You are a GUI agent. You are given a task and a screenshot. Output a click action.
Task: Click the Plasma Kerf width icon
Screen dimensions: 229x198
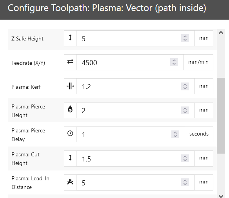click(x=70, y=86)
